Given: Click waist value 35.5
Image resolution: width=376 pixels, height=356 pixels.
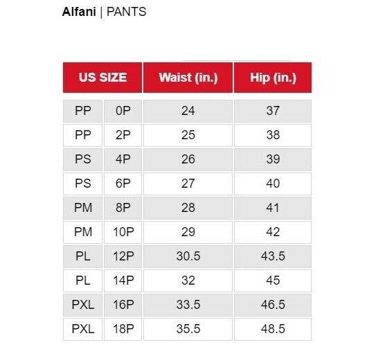Looking at the screenshot, I should (x=188, y=329).
